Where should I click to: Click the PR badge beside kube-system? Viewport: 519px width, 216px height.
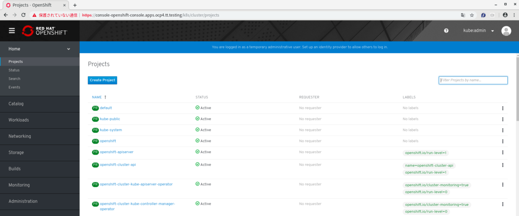click(95, 130)
